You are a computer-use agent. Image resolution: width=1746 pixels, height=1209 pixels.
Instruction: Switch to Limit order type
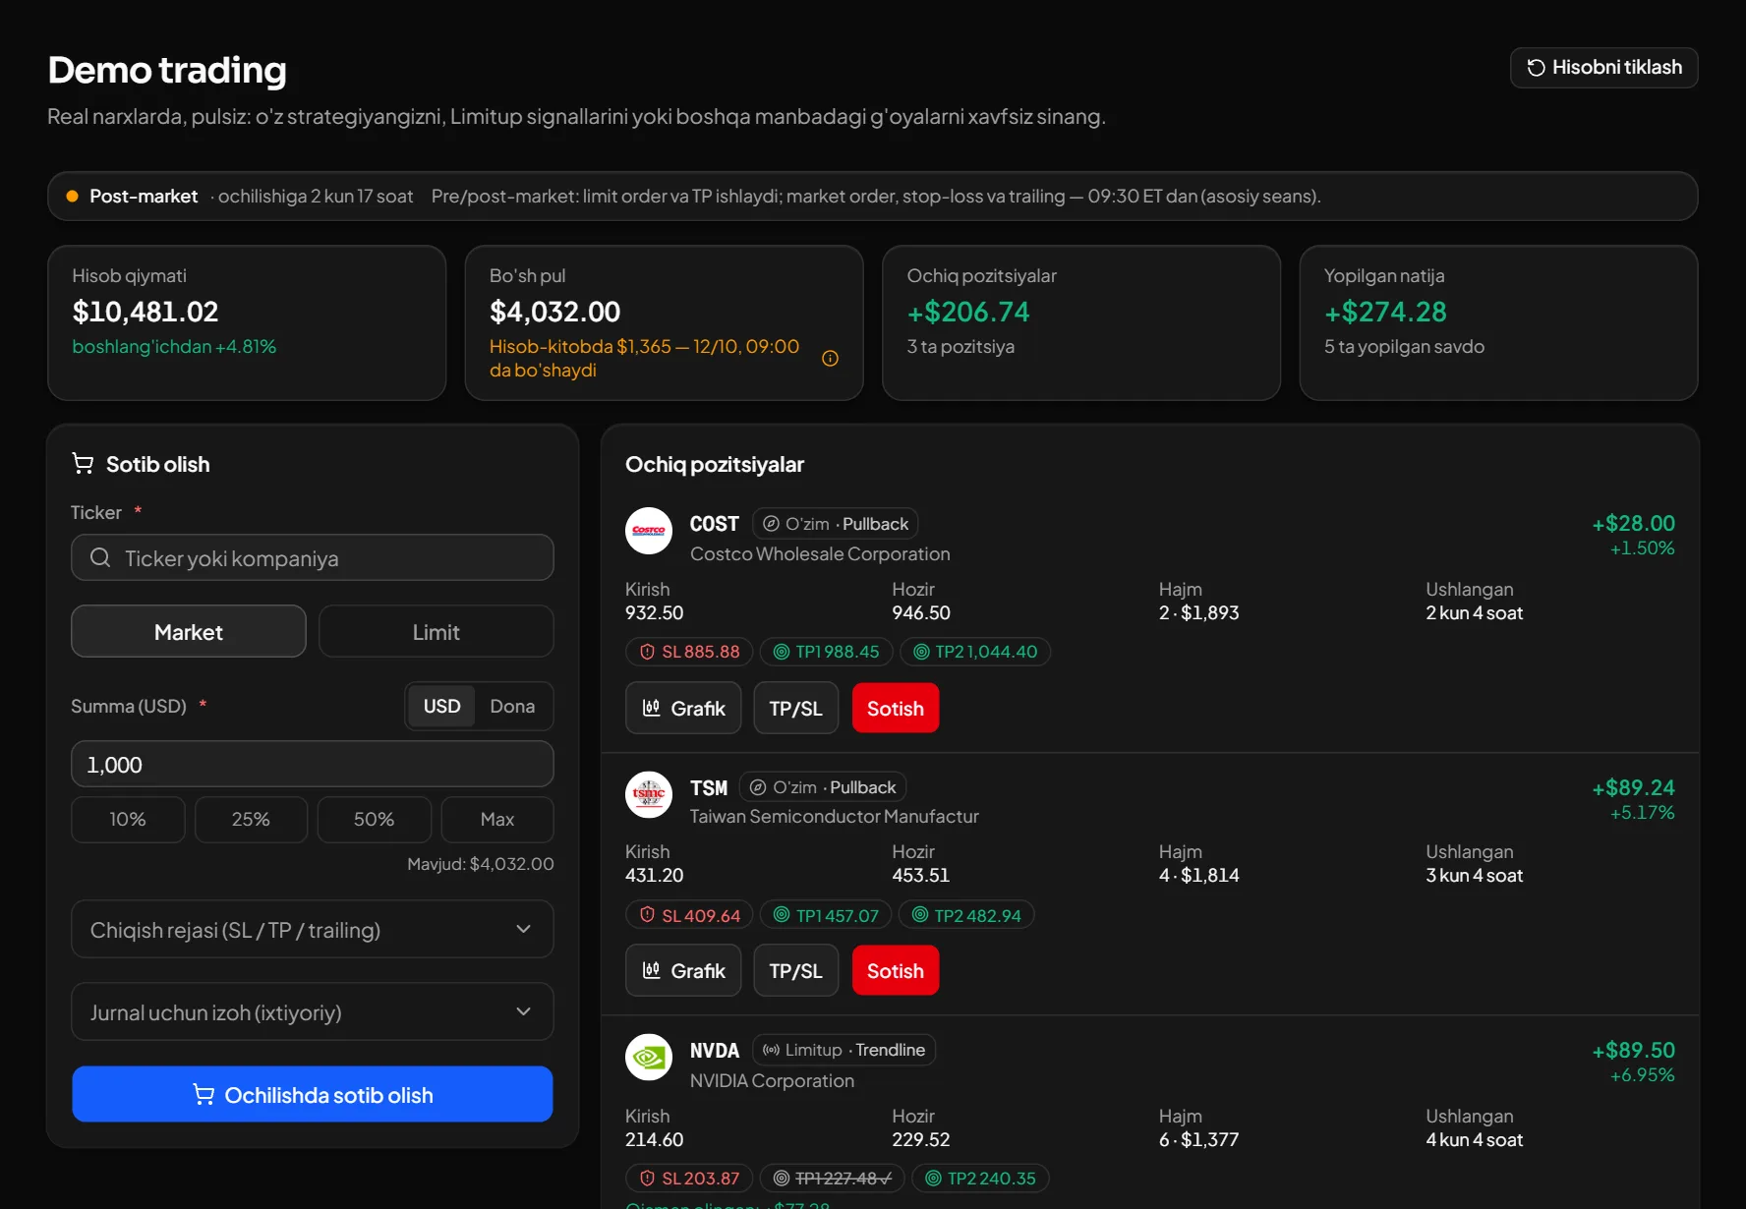pyautogui.click(x=436, y=632)
